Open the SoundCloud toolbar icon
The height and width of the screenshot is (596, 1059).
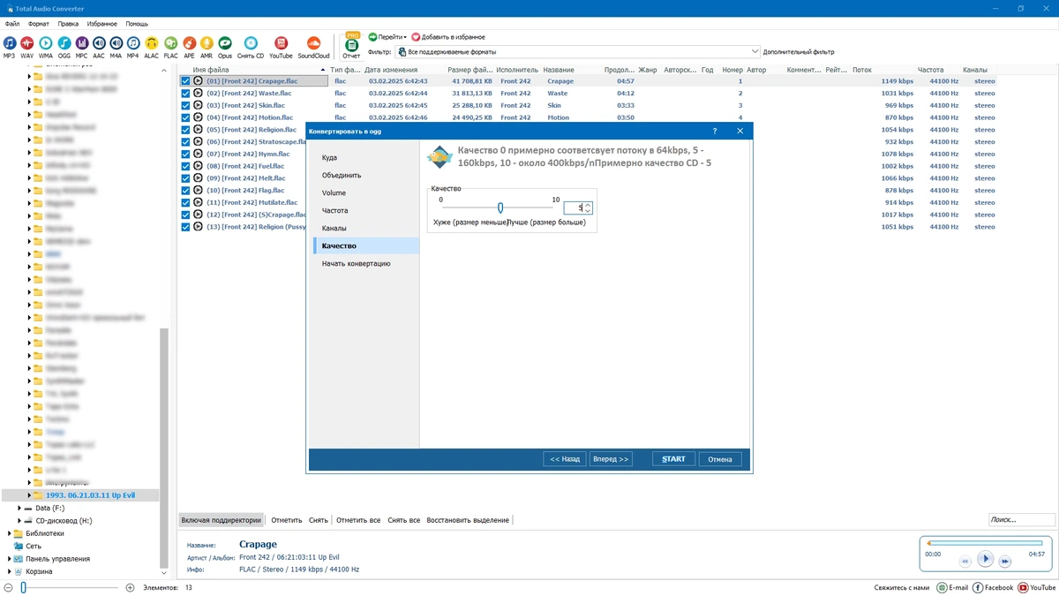coord(313,43)
